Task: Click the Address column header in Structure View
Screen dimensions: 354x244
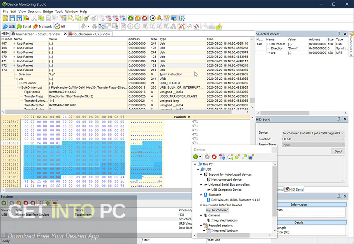Action: click(139, 39)
